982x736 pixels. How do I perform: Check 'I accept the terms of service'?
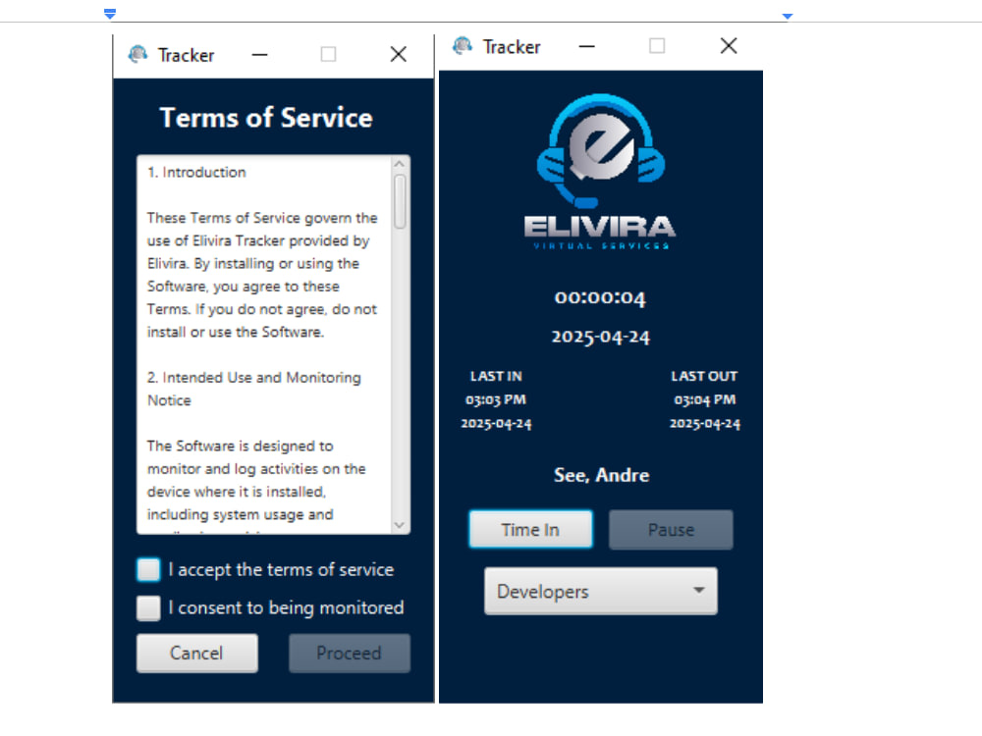coord(148,569)
